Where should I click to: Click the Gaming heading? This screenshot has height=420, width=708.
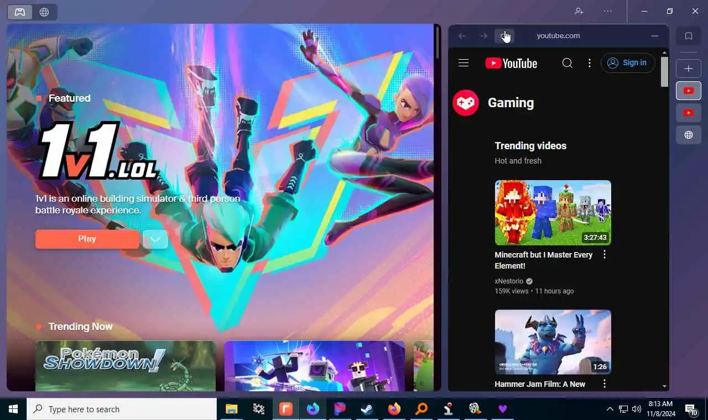(x=511, y=103)
